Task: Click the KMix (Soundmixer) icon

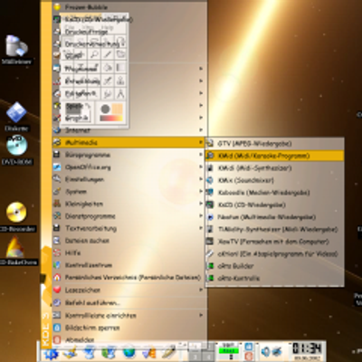Action: pos(210,180)
